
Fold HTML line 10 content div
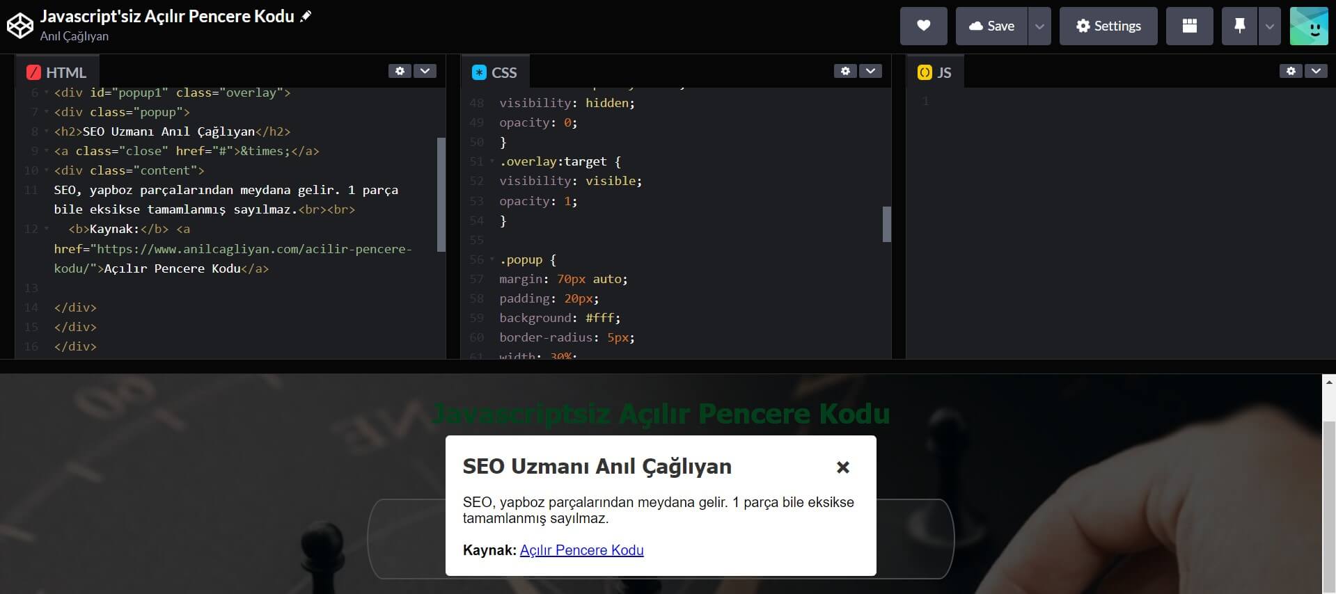click(x=47, y=170)
